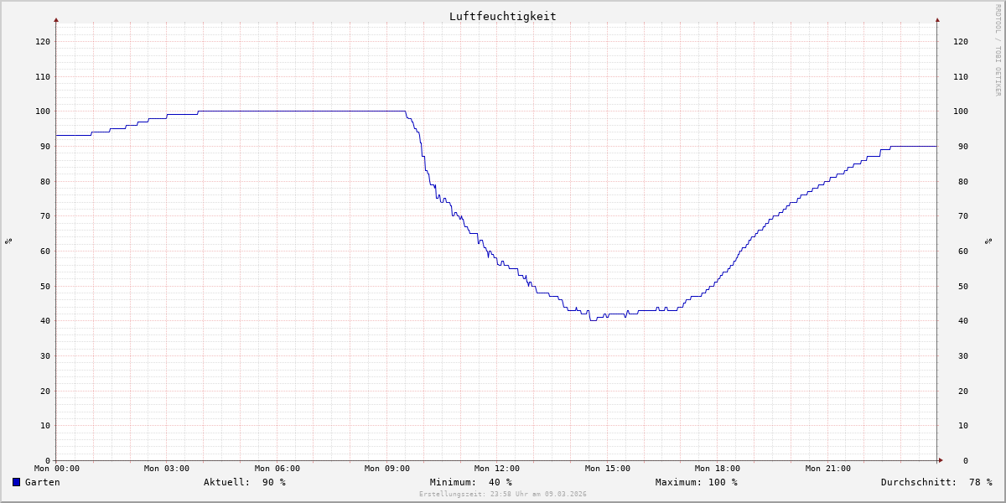The width and height of the screenshot is (1006, 503).
Task: Click the Mon 21:00 time axis label
Action: [827, 469]
